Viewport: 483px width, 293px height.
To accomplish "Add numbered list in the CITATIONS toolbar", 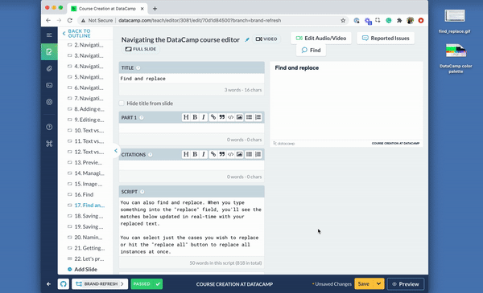I will (x=258, y=154).
